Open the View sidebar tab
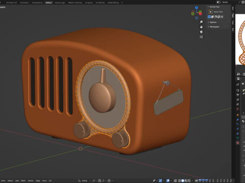The width and height of the screenshot is (245, 183). [x=233, y=22]
